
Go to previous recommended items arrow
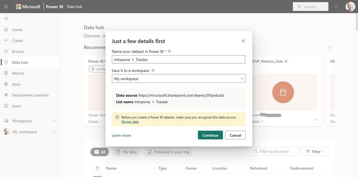tap(318, 48)
